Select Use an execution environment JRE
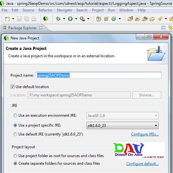 point(15,115)
